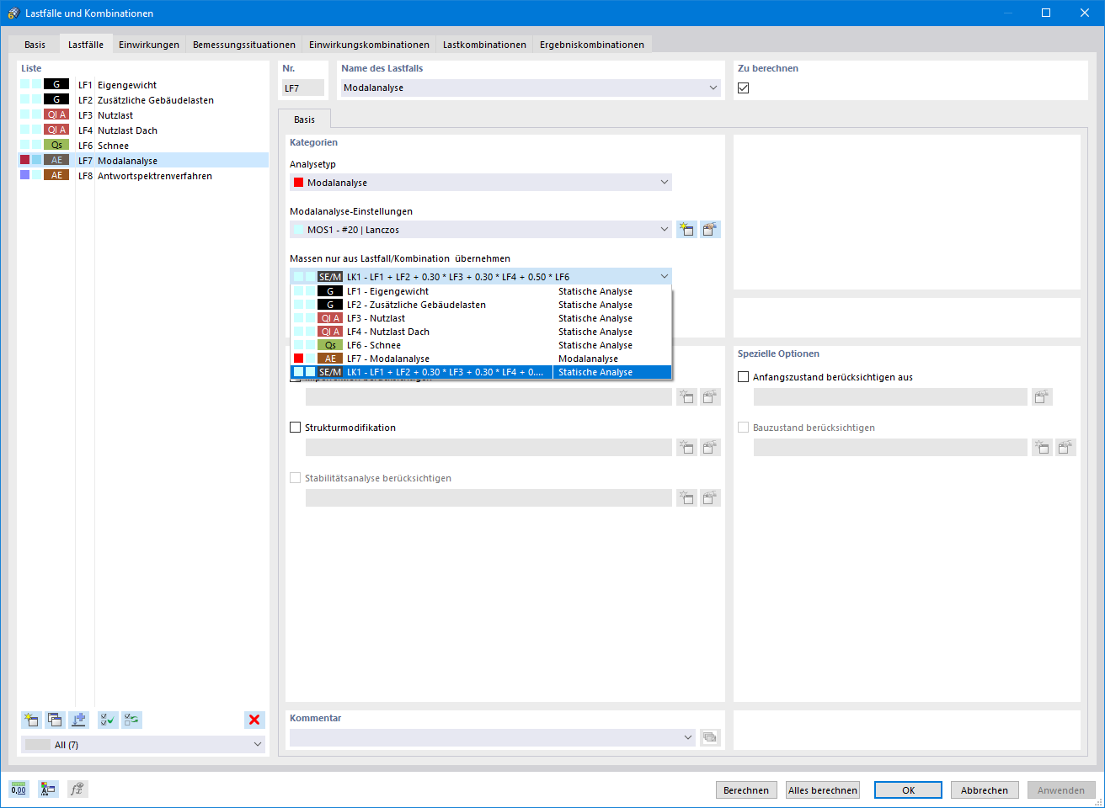Go to the Ergebniskombinationen tab

click(592, 45)
